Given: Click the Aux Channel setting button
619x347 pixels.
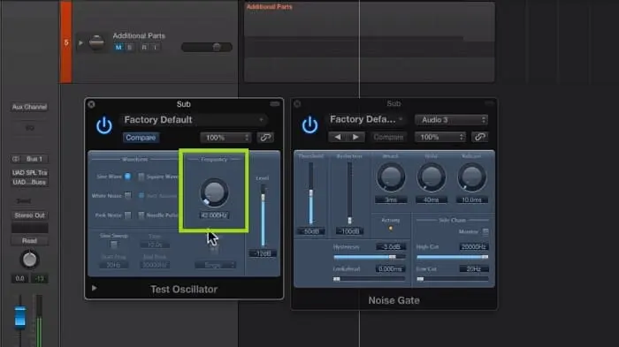Looking at the screenshot, I should pyautogui.click(x=29, y=107).
